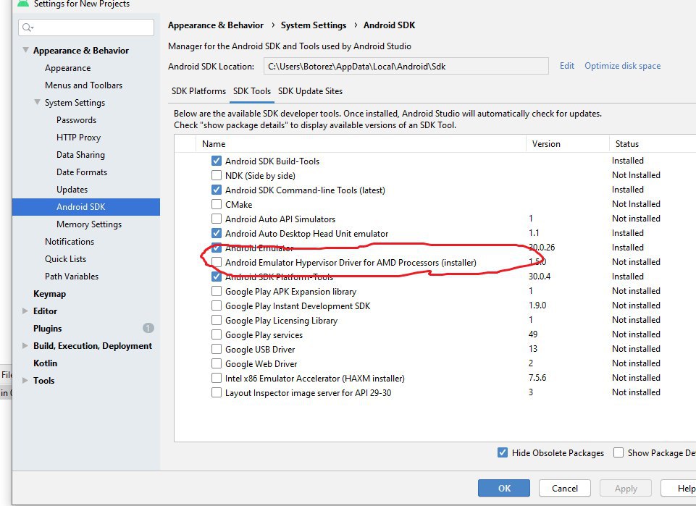The image size is (696, 506).
Task: Open Kotlin settings page
Action: click(46, 363)
